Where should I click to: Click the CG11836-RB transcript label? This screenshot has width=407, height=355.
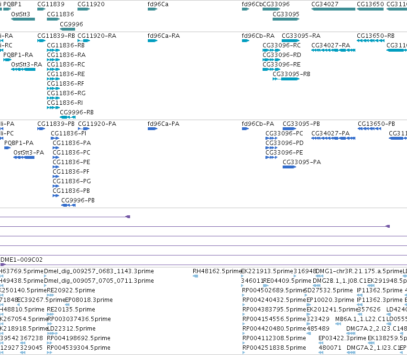tap(66, 45)
